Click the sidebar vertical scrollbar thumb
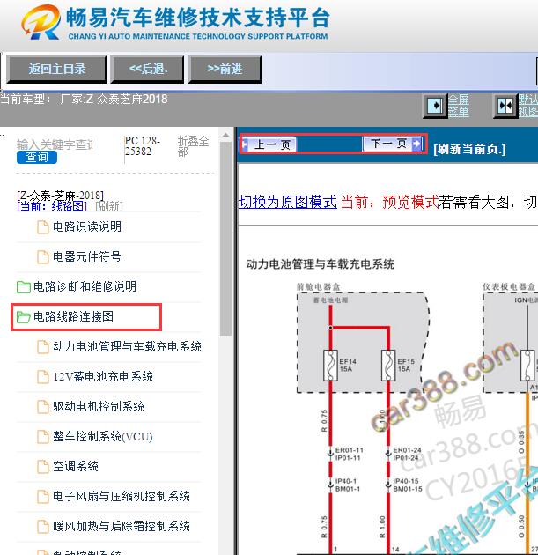 225,238
